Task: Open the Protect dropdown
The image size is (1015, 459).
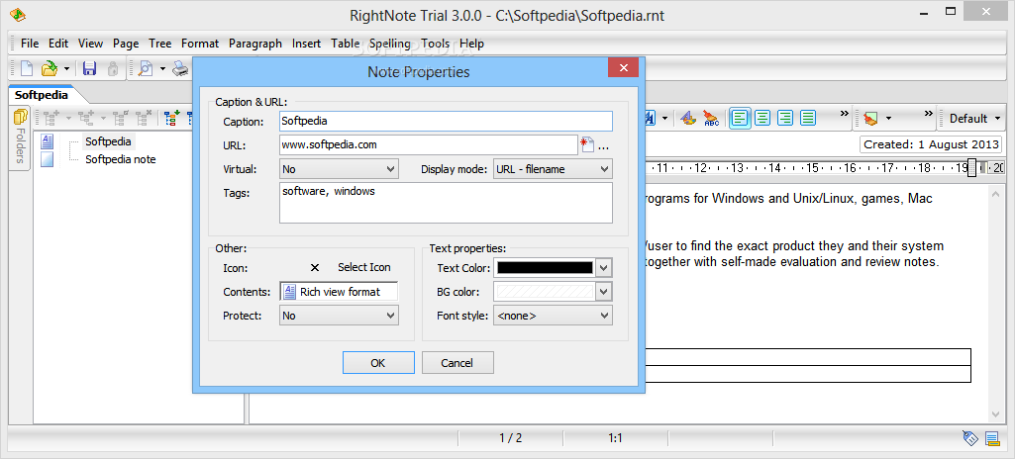Action: [339, 316]
